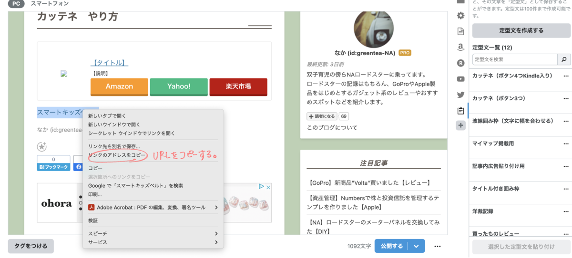The image size is (572, 258).
Task: Select the clipboard template panel icon
Action: 460,110
